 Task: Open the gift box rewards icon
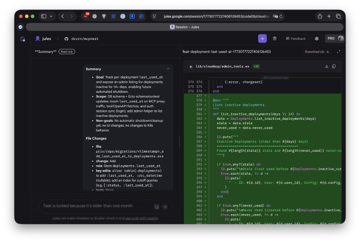[x=274, y=38]
